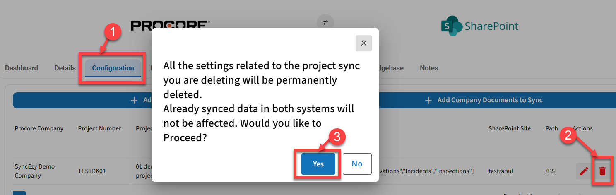Close the confirmation dialog with X

pos(363,43)
